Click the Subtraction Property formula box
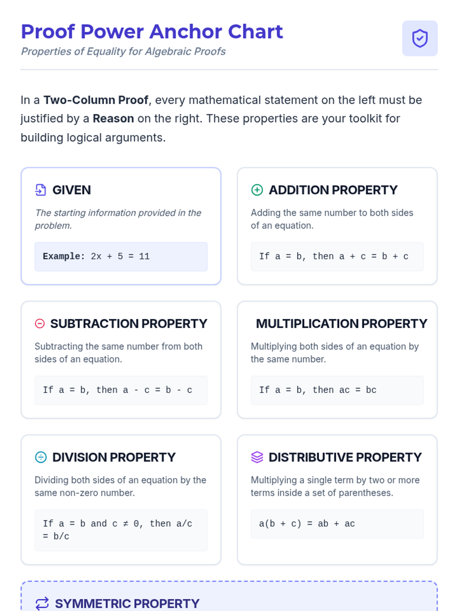This screenshot has width=458, height=611. click(x=121, y=390)
